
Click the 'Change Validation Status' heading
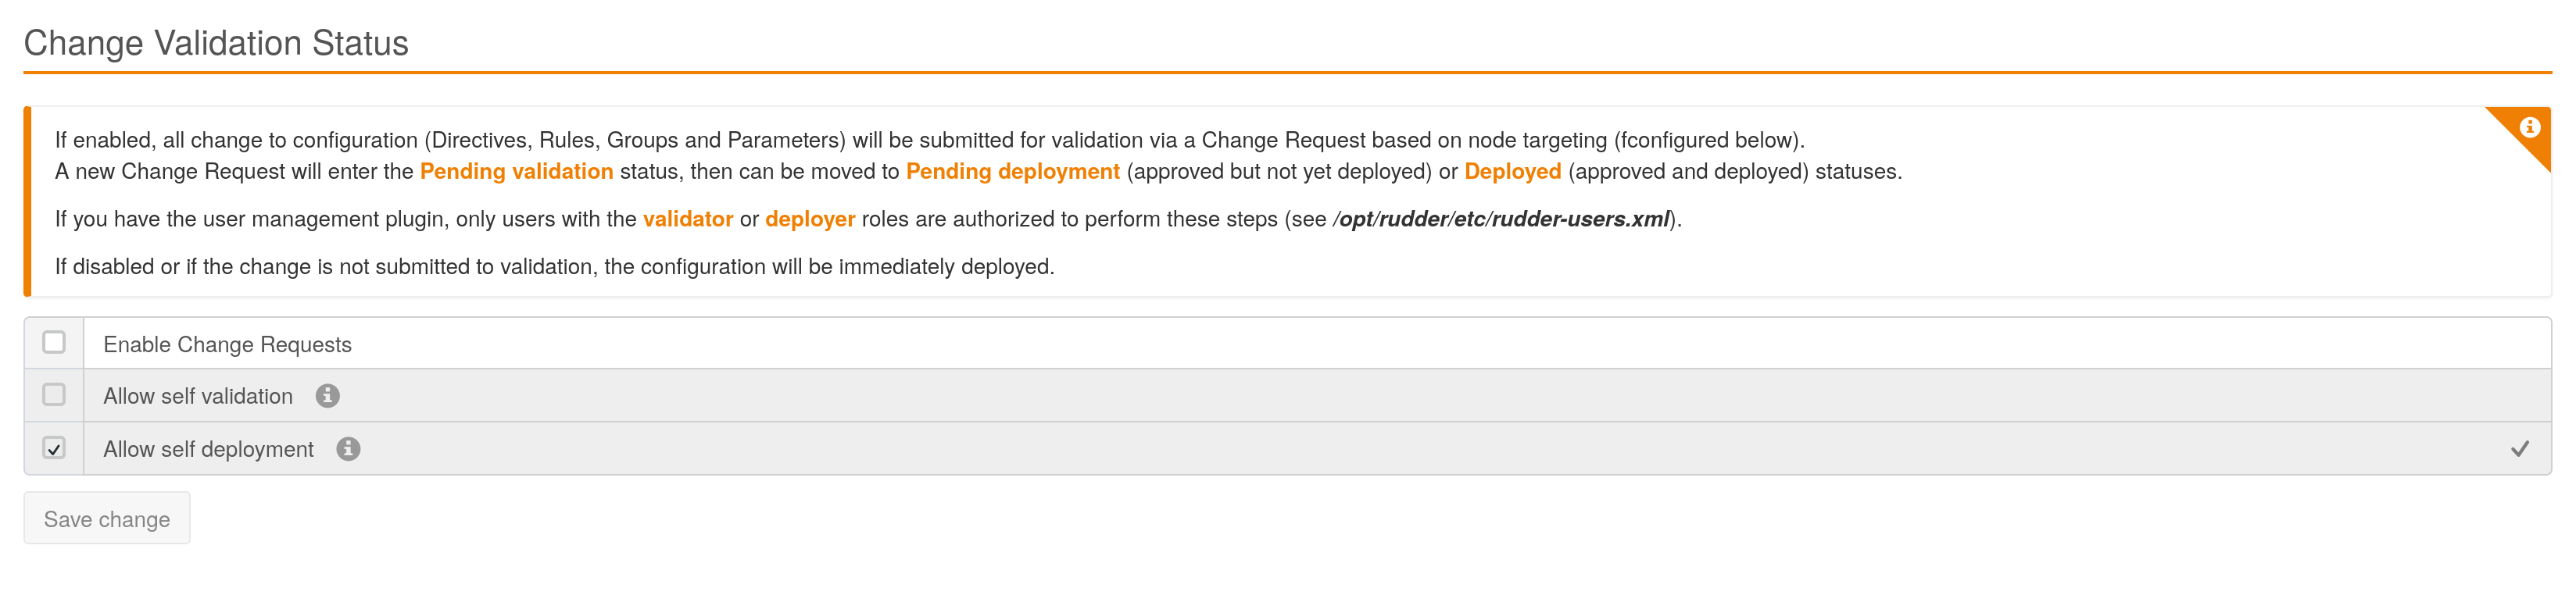(x=216, y=44)
